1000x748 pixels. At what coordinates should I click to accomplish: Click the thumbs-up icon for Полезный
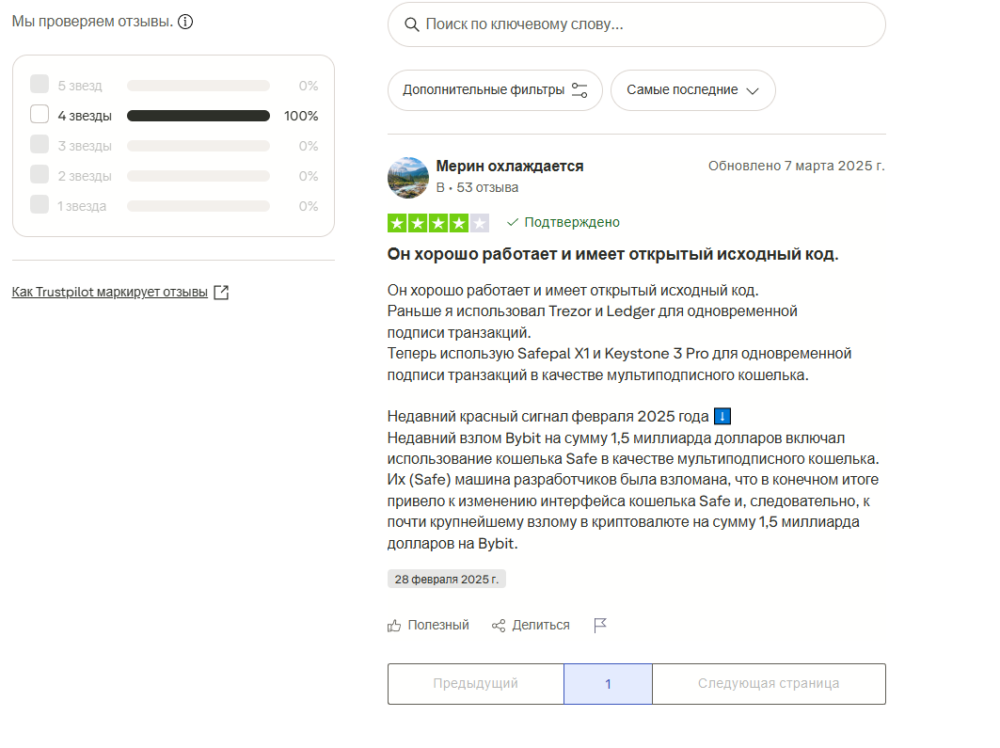tap(394, 626)
